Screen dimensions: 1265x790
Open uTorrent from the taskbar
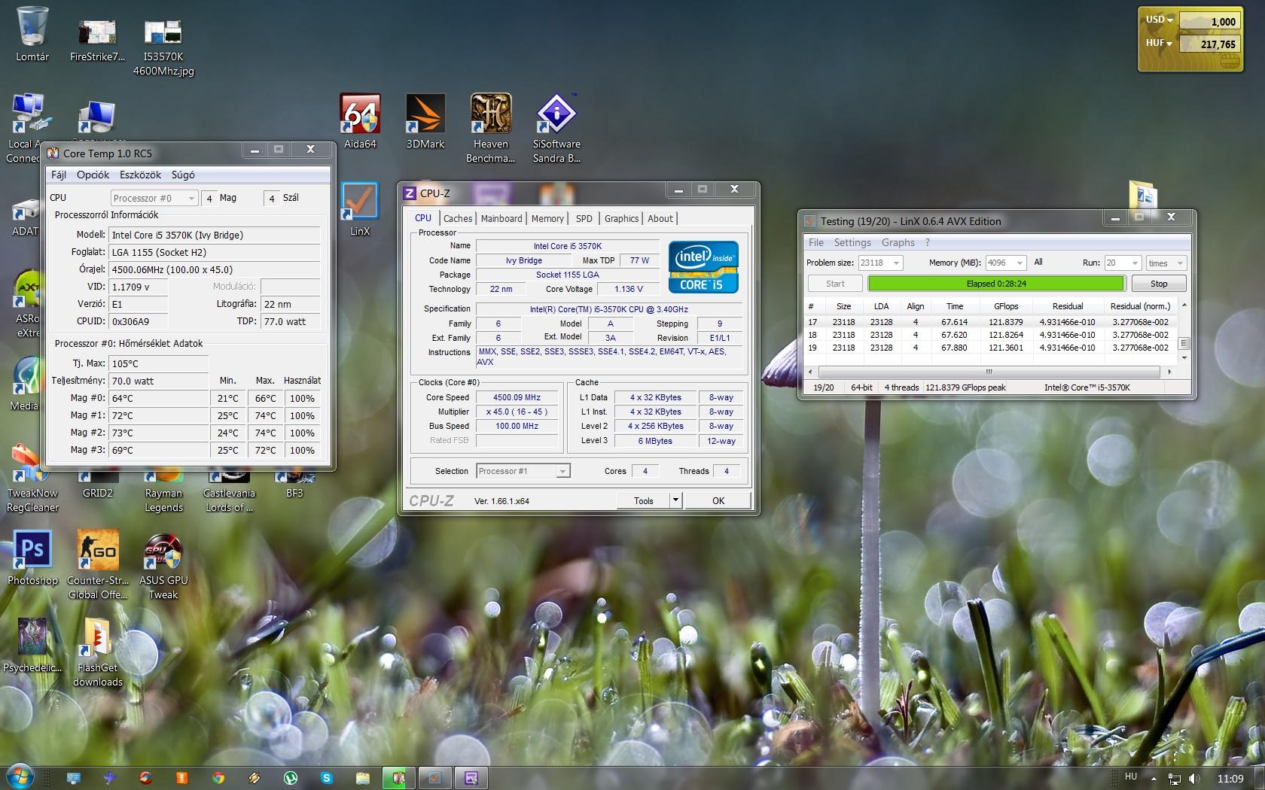pos(291,778)
